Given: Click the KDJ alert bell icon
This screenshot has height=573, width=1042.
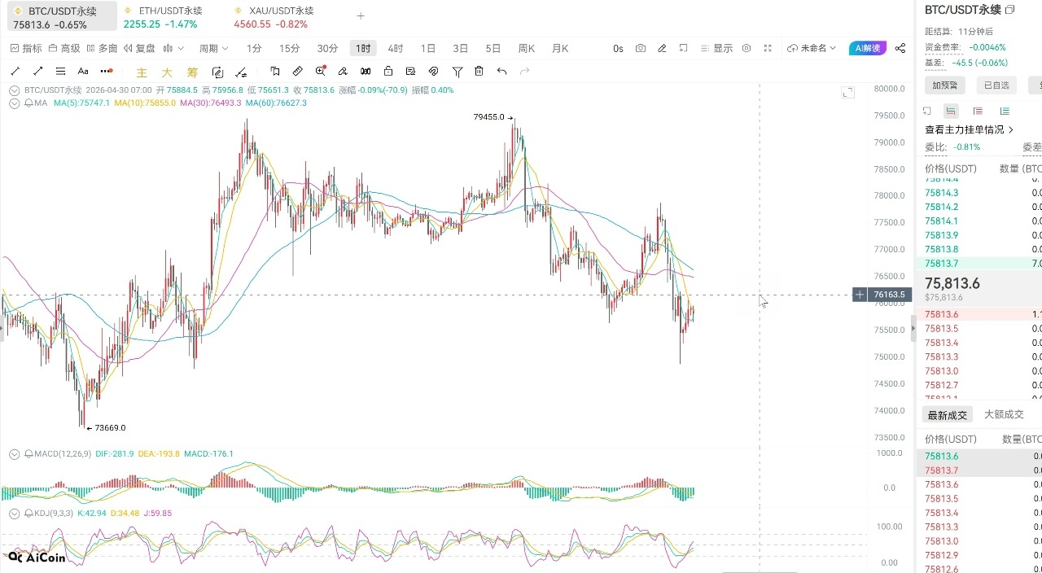Looking at the screenshot, I should click(x=28, y=514).
